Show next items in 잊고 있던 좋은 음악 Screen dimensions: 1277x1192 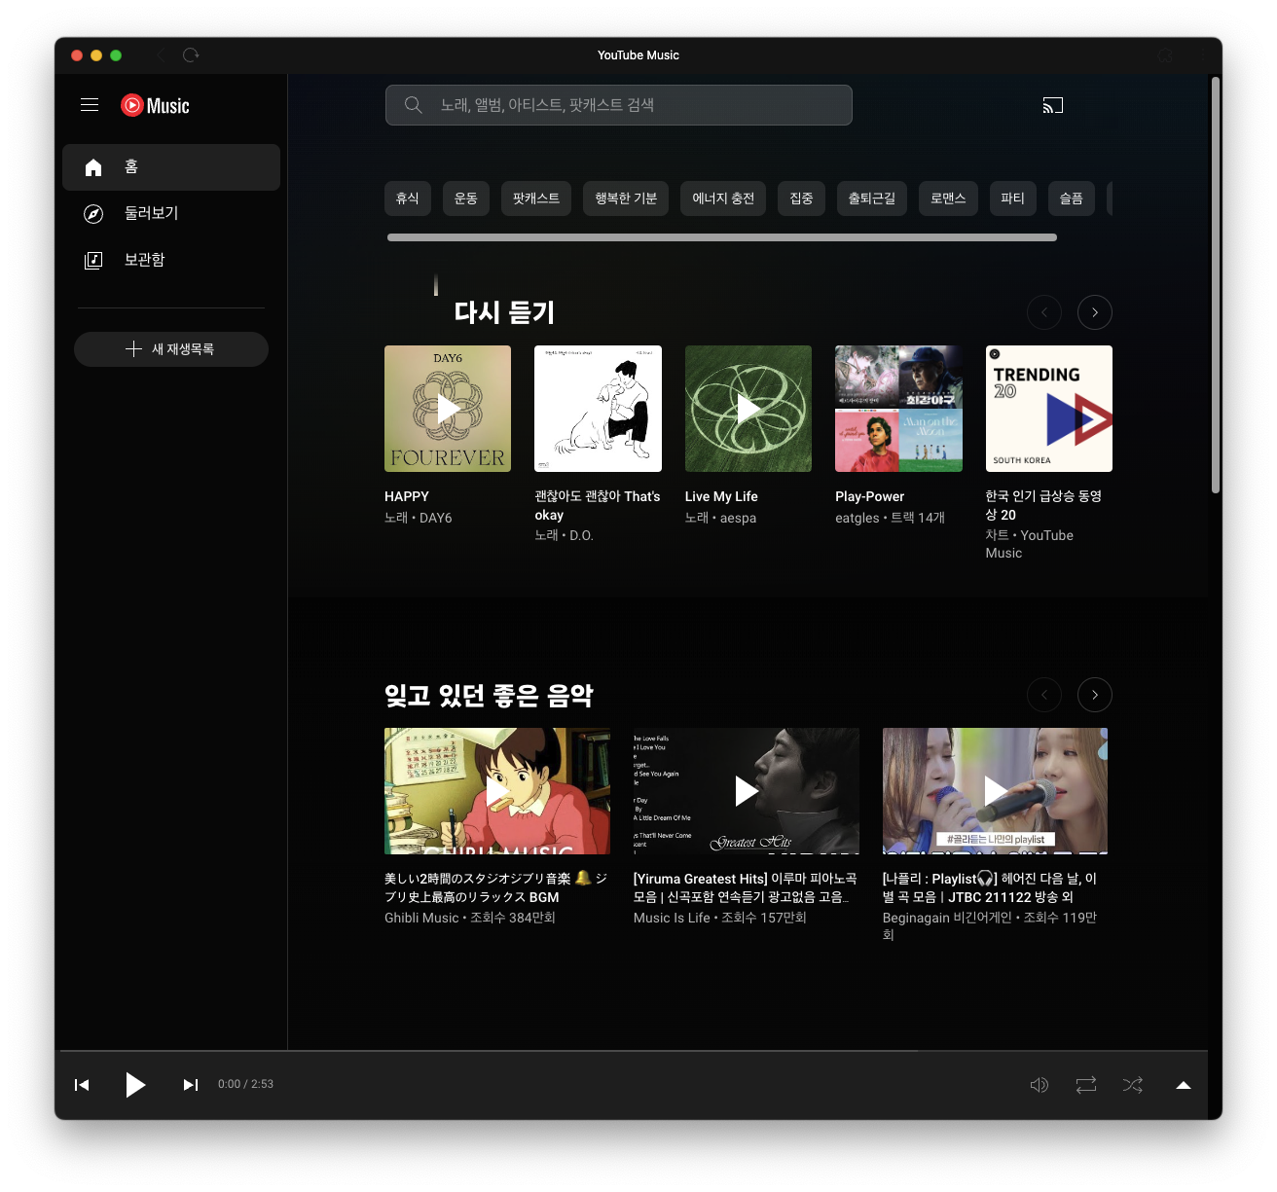(x=1095, y=695)
